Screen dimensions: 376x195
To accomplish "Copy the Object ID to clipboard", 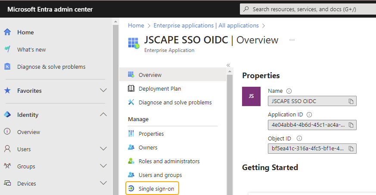I will click(351, 149).
